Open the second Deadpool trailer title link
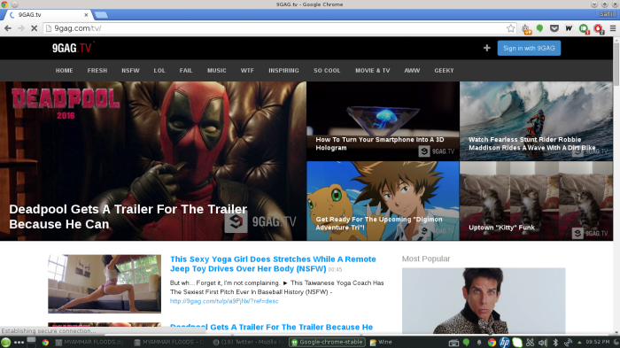This screenshot has height=348, width=620. pos(271,327)
